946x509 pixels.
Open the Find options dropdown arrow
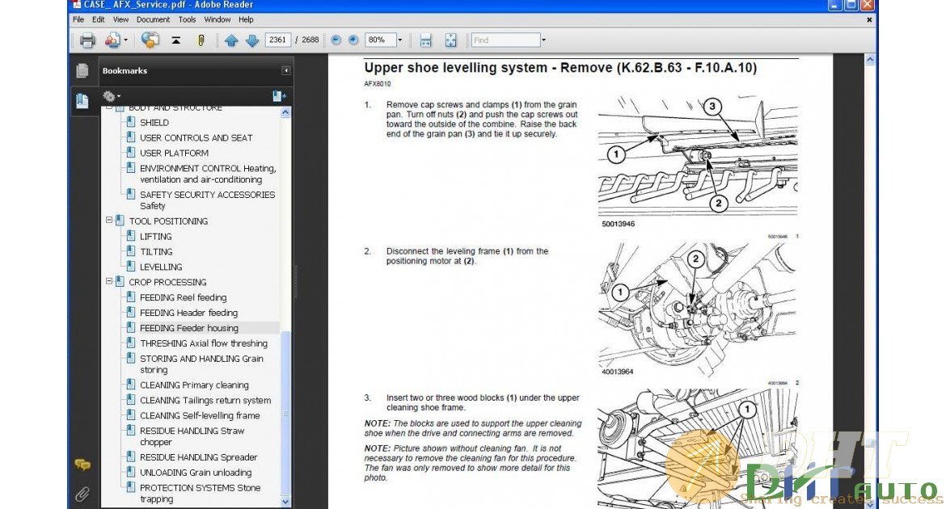[543, 40]
